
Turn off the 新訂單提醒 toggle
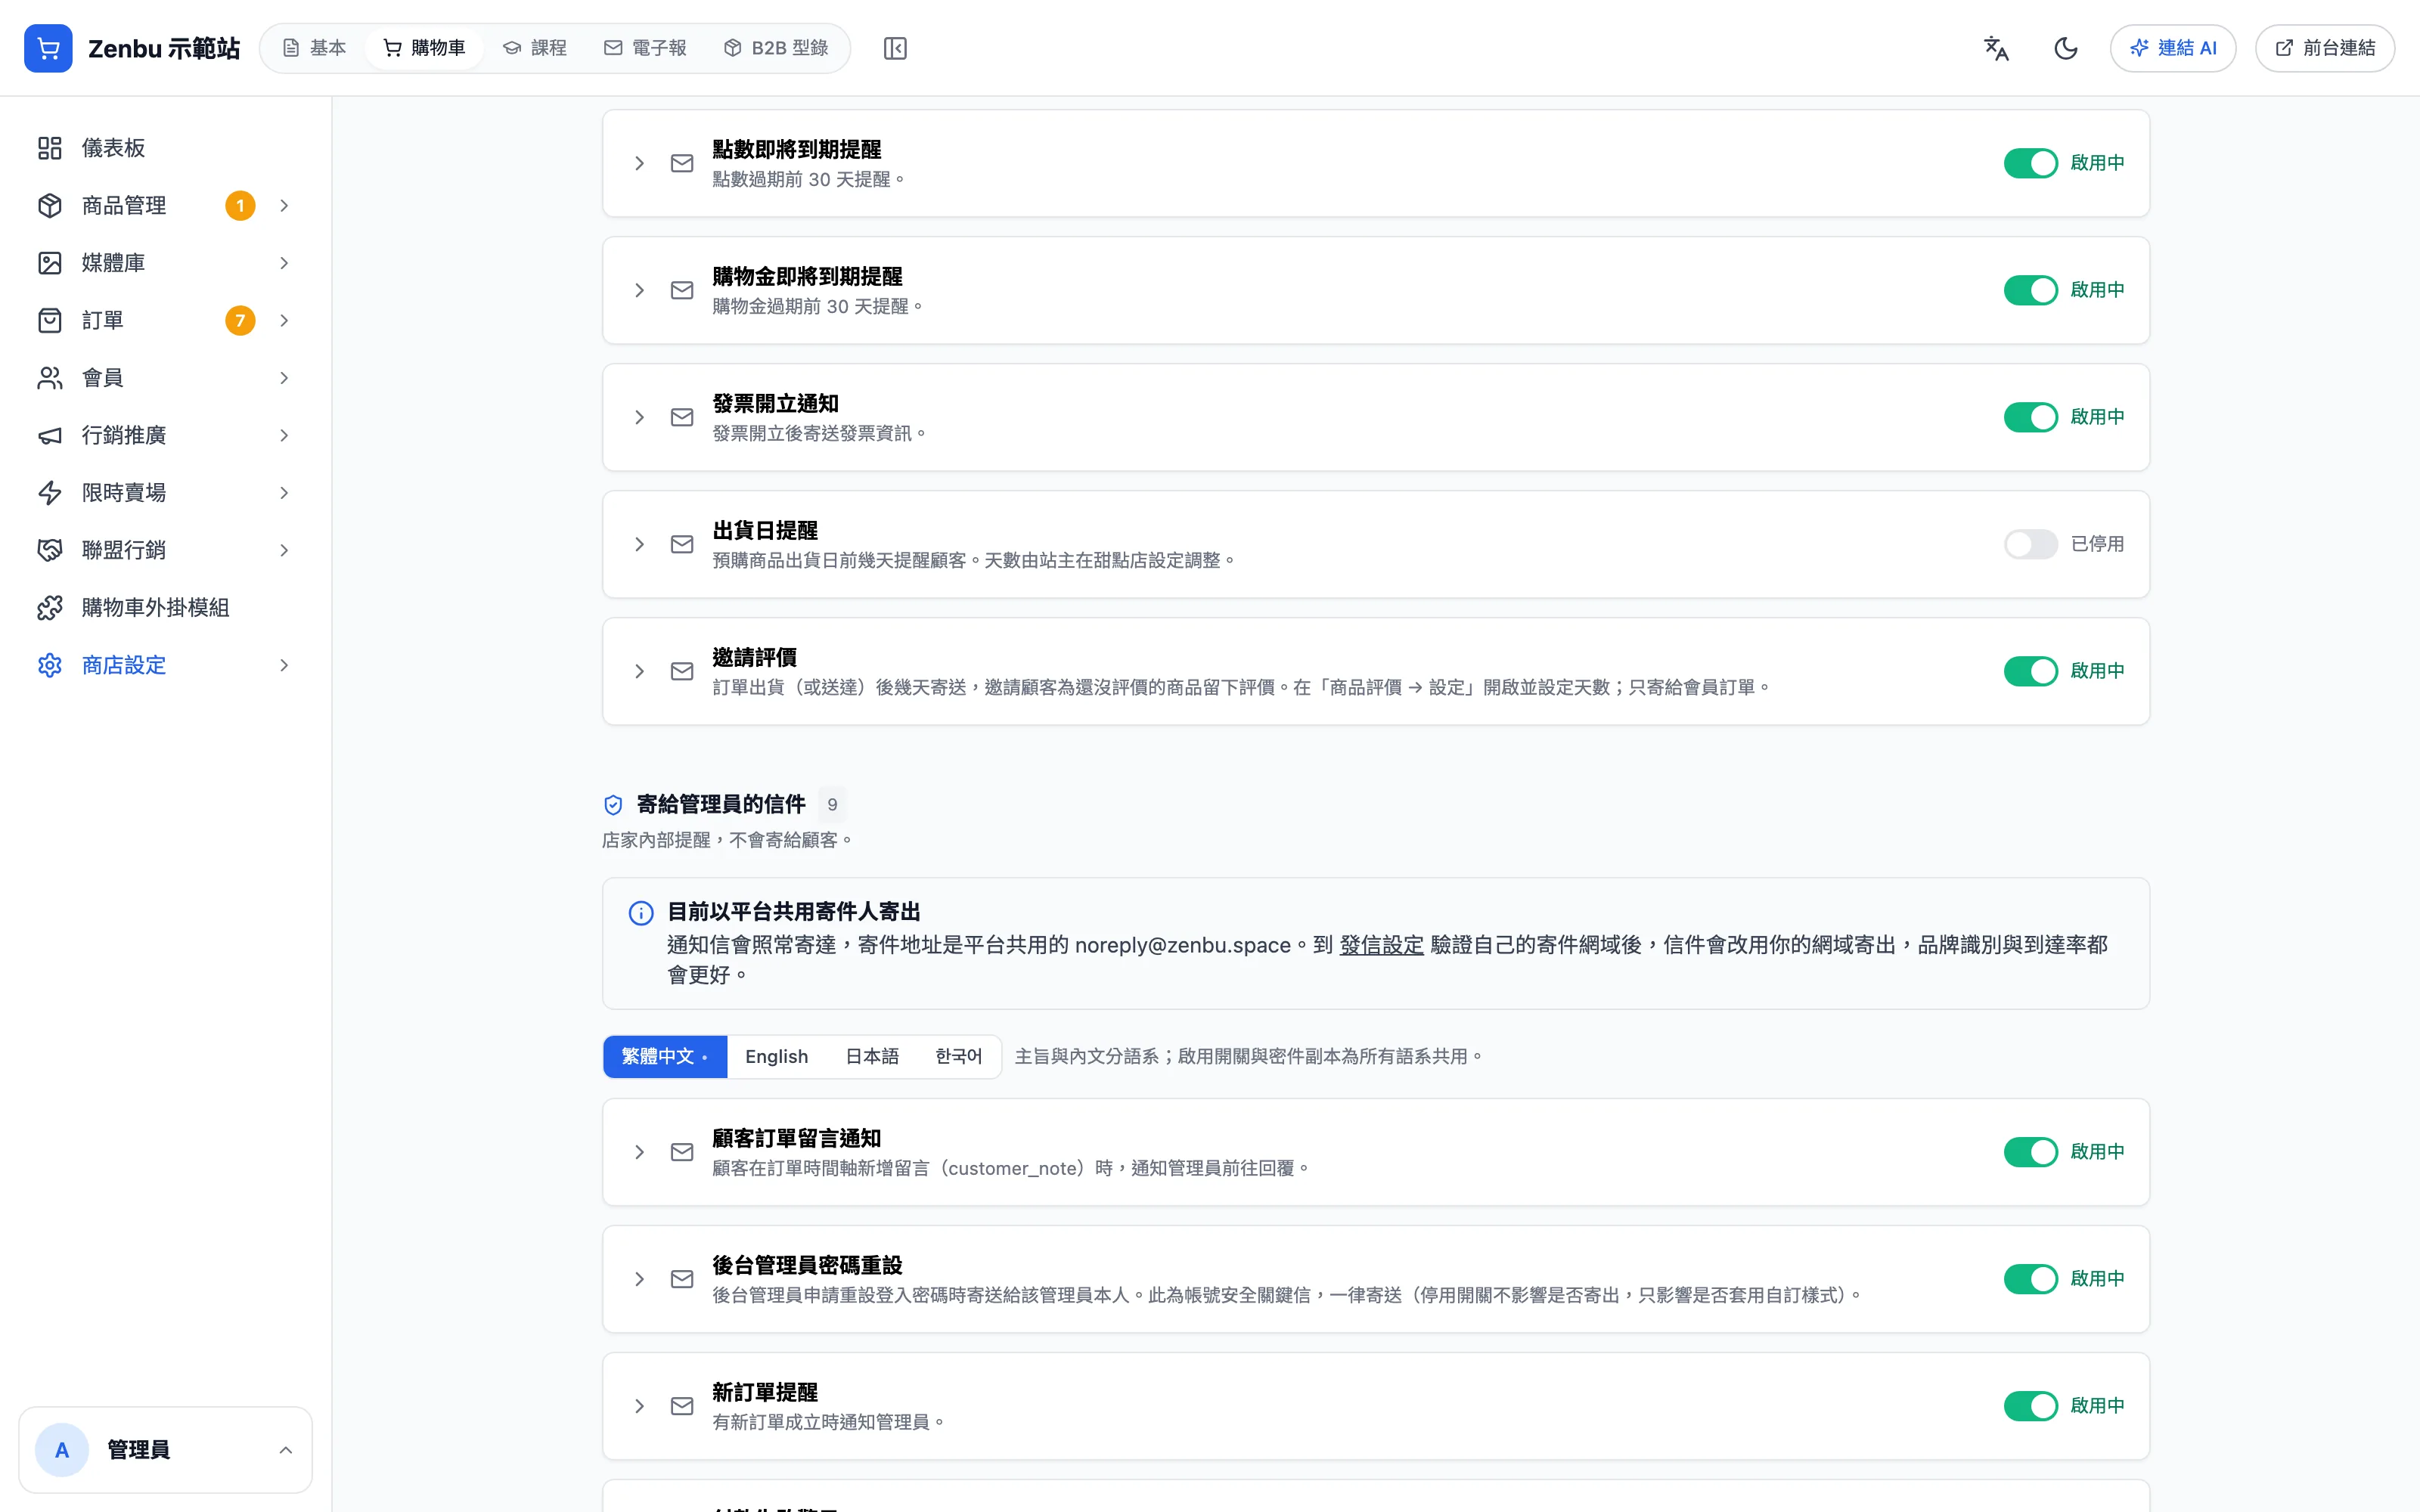pos(2030,1406)
